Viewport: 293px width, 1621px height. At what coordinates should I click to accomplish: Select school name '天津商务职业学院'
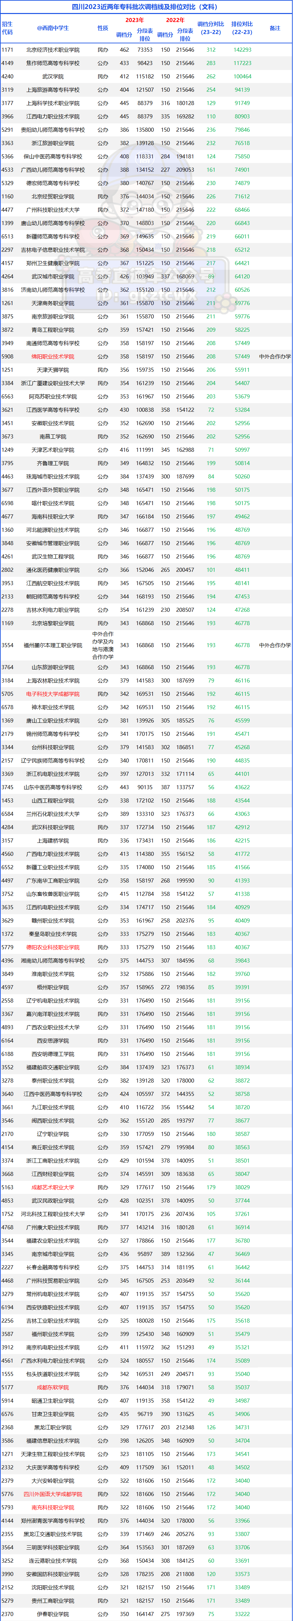53,303
